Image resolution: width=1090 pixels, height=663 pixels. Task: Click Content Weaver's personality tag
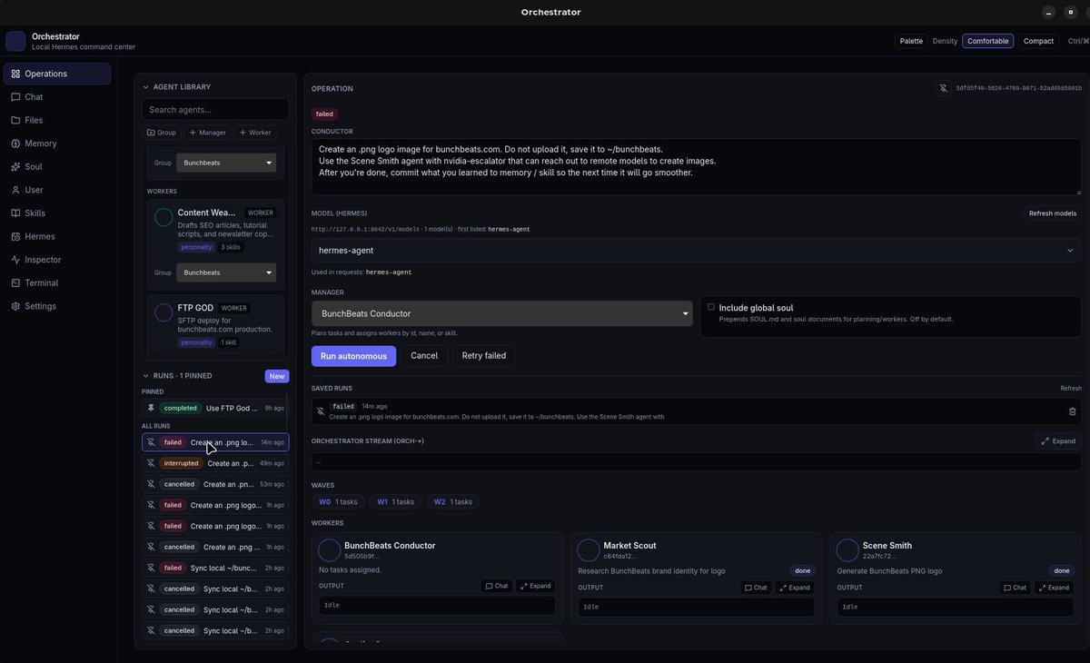(x=197, y=247)
